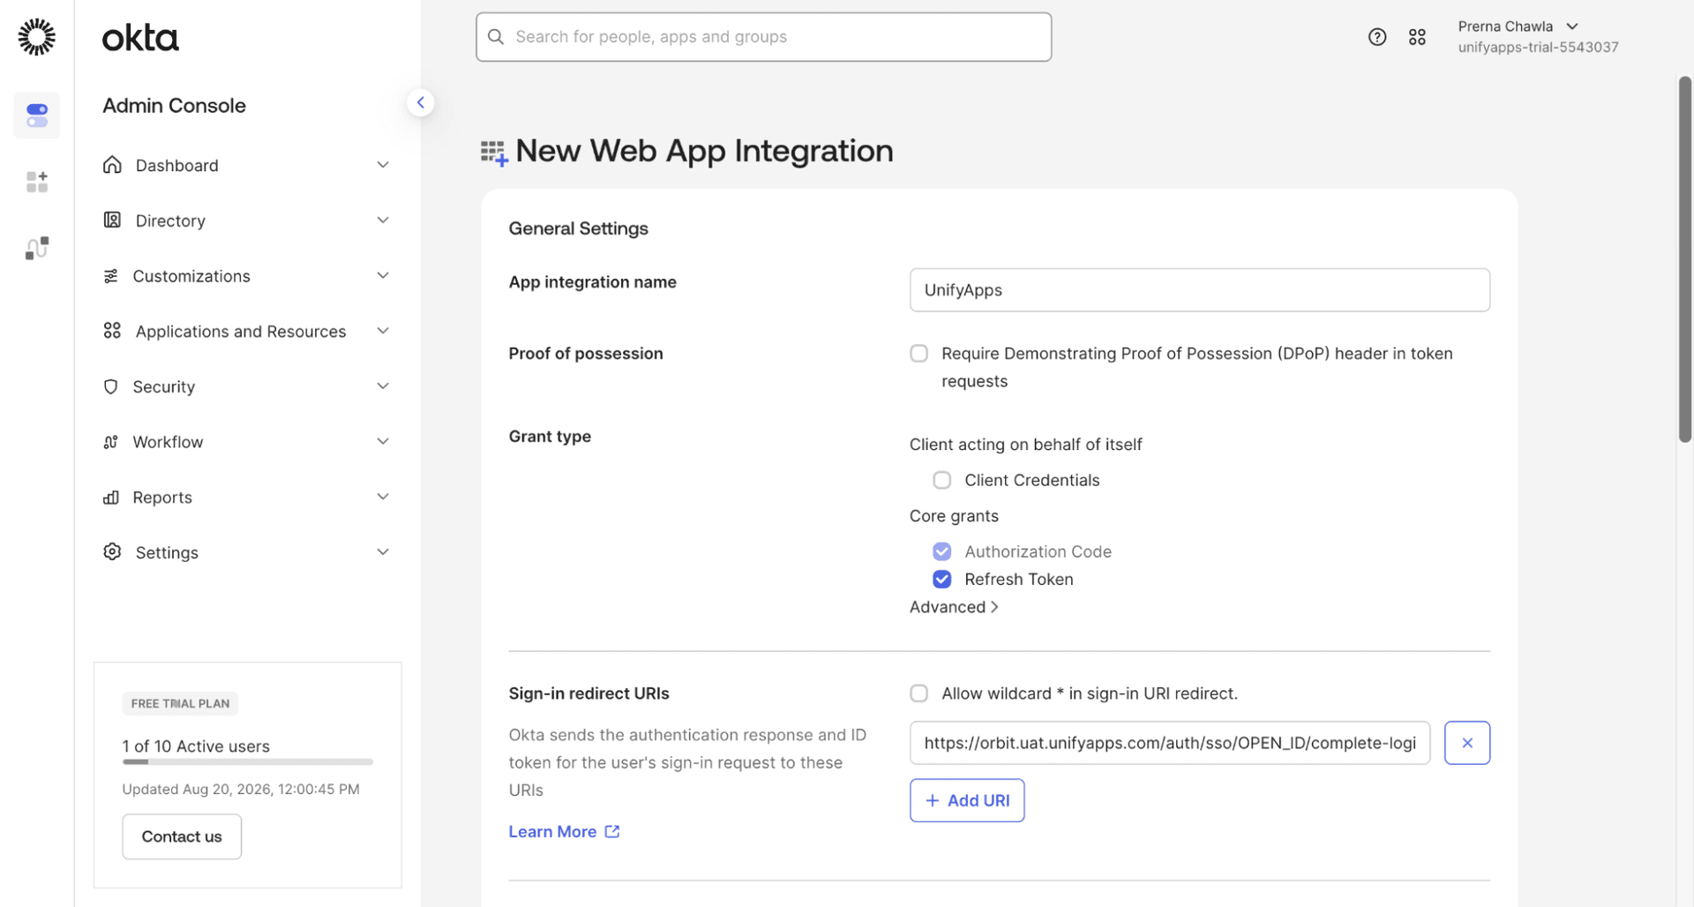
Task: Click the Reports bar chart icon
Action: (111, 498)
